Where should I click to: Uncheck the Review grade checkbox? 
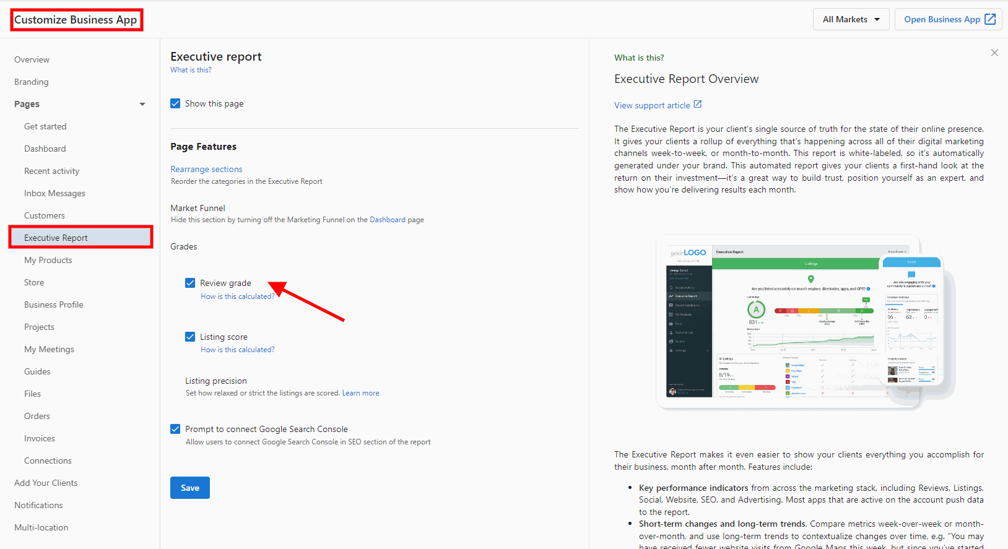point(190,283)
